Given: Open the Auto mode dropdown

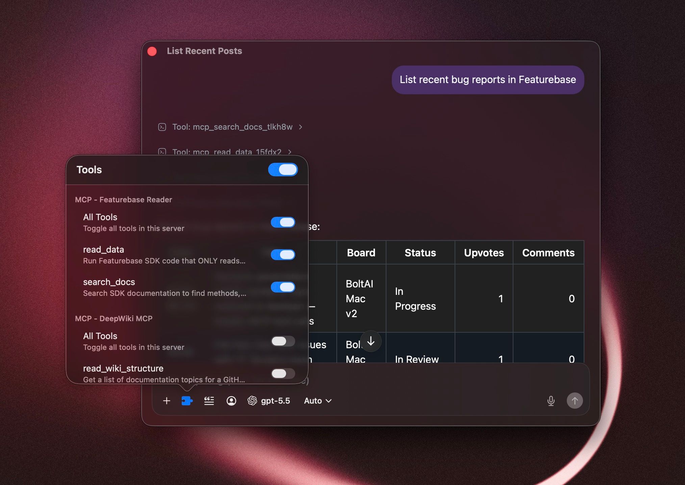Looking at the screenshot, I should [x=318, y=401].
